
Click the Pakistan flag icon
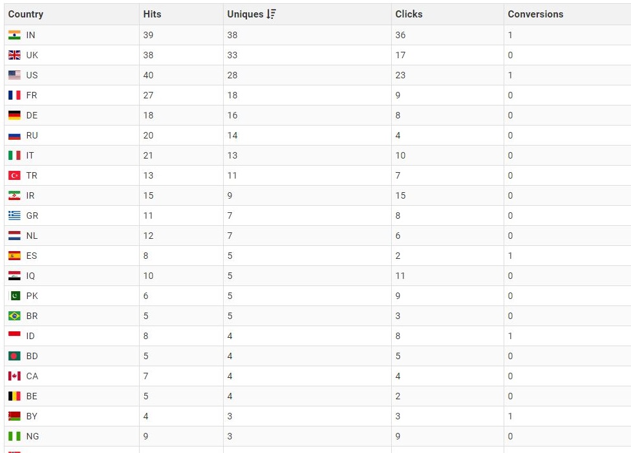tap(14, 296)
